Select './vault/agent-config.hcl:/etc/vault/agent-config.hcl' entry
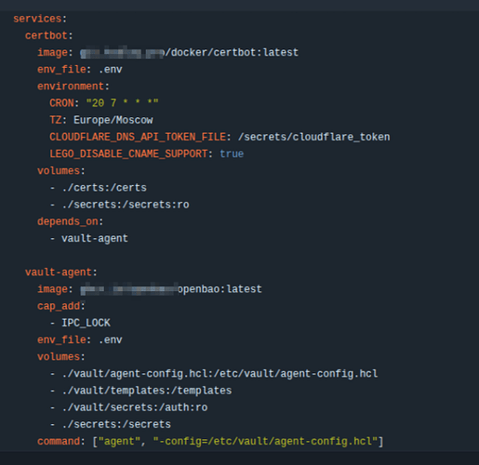This screenshot has height=465, width=479. [220, 374]
